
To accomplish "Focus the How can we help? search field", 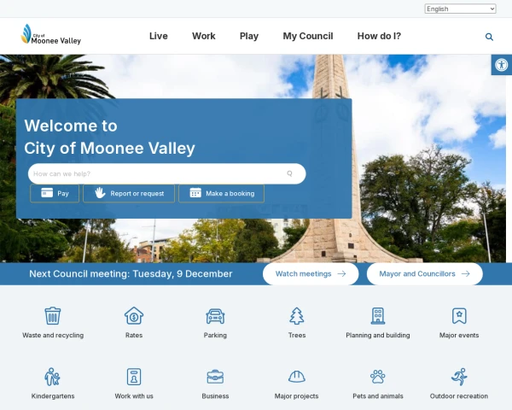I will [167, 173].
